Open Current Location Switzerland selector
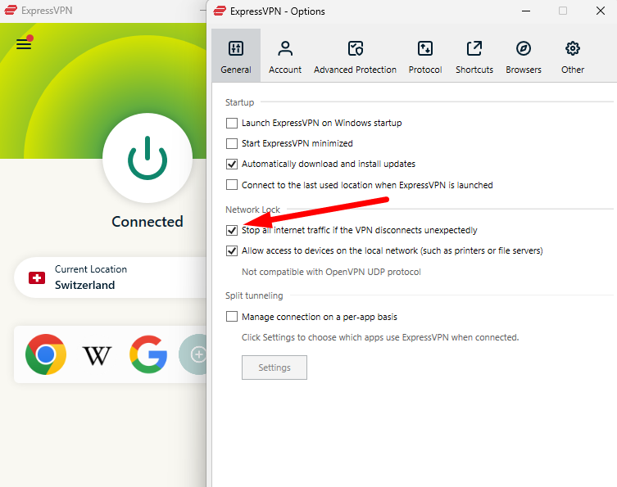This screenshot has height=487, width=617. 111,277
